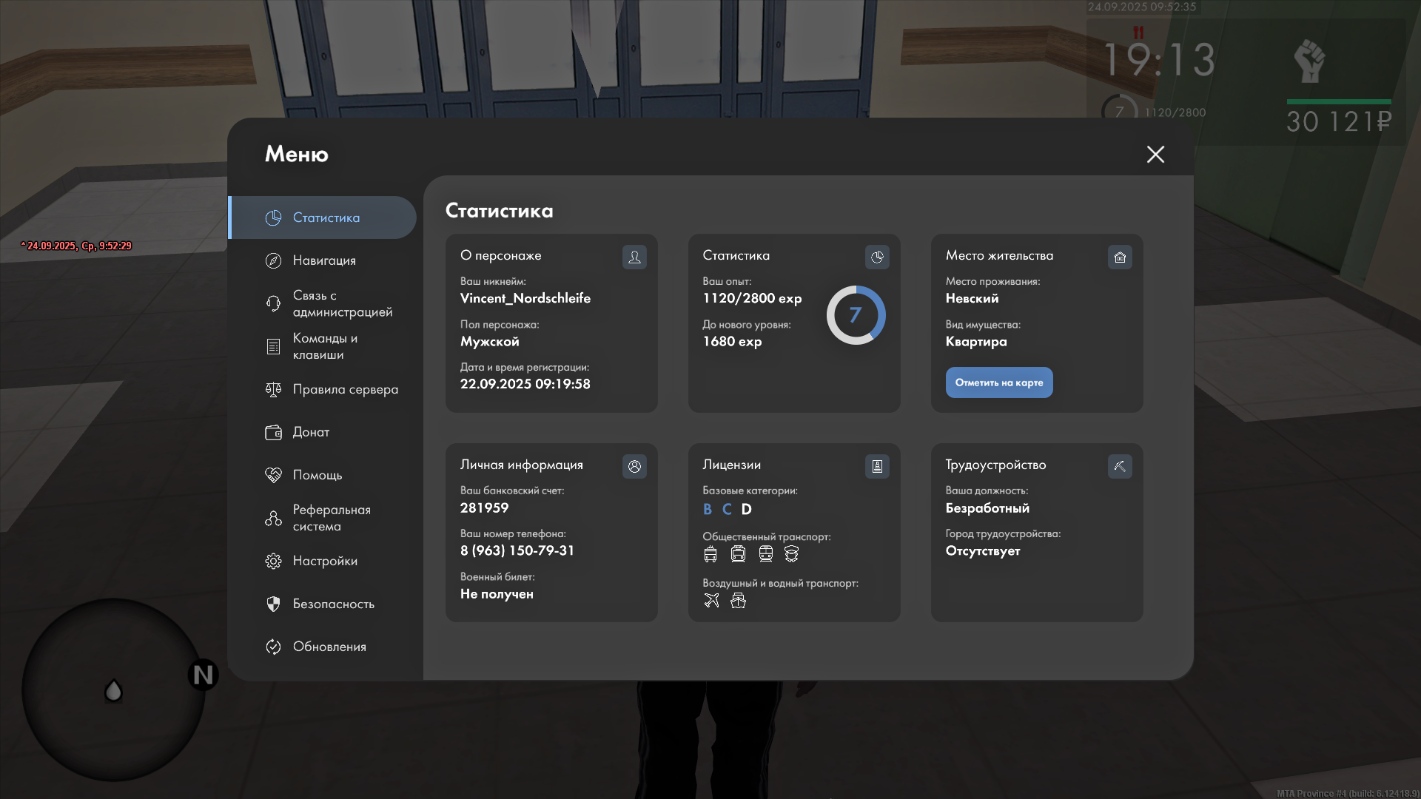Click the level 7 experience progress ring
The image size is (1421, 799).
coord(856,315)
